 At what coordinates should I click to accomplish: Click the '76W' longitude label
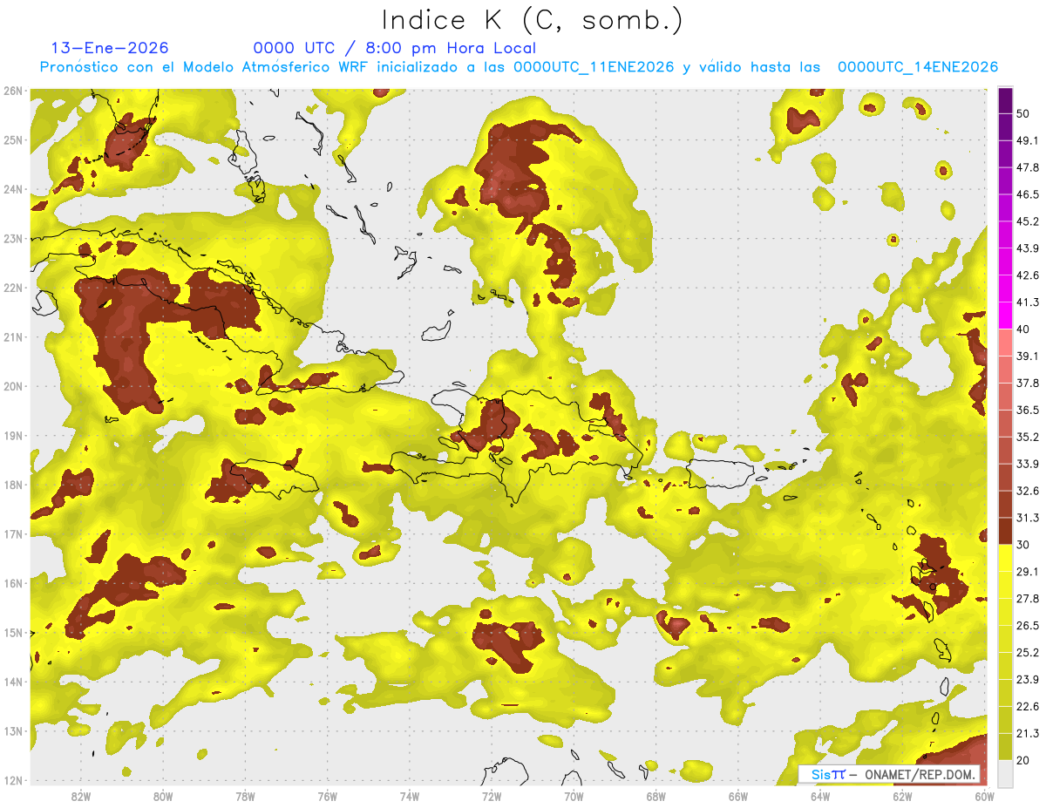(327, 797)
